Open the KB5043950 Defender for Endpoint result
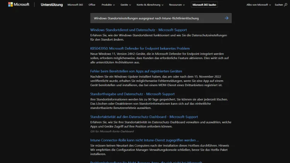Viewport: 290px width, 163px height. 140,48
